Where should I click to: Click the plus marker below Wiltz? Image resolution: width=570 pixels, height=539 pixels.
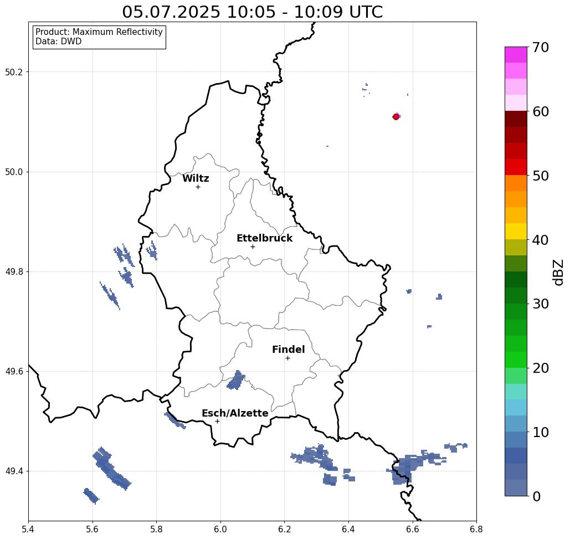click(198, 187)
